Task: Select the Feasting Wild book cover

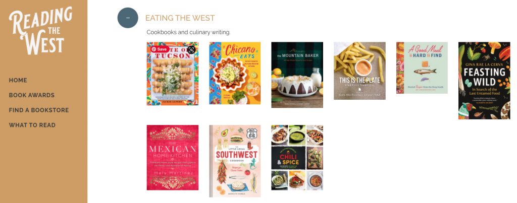Action: click(484, 81)
